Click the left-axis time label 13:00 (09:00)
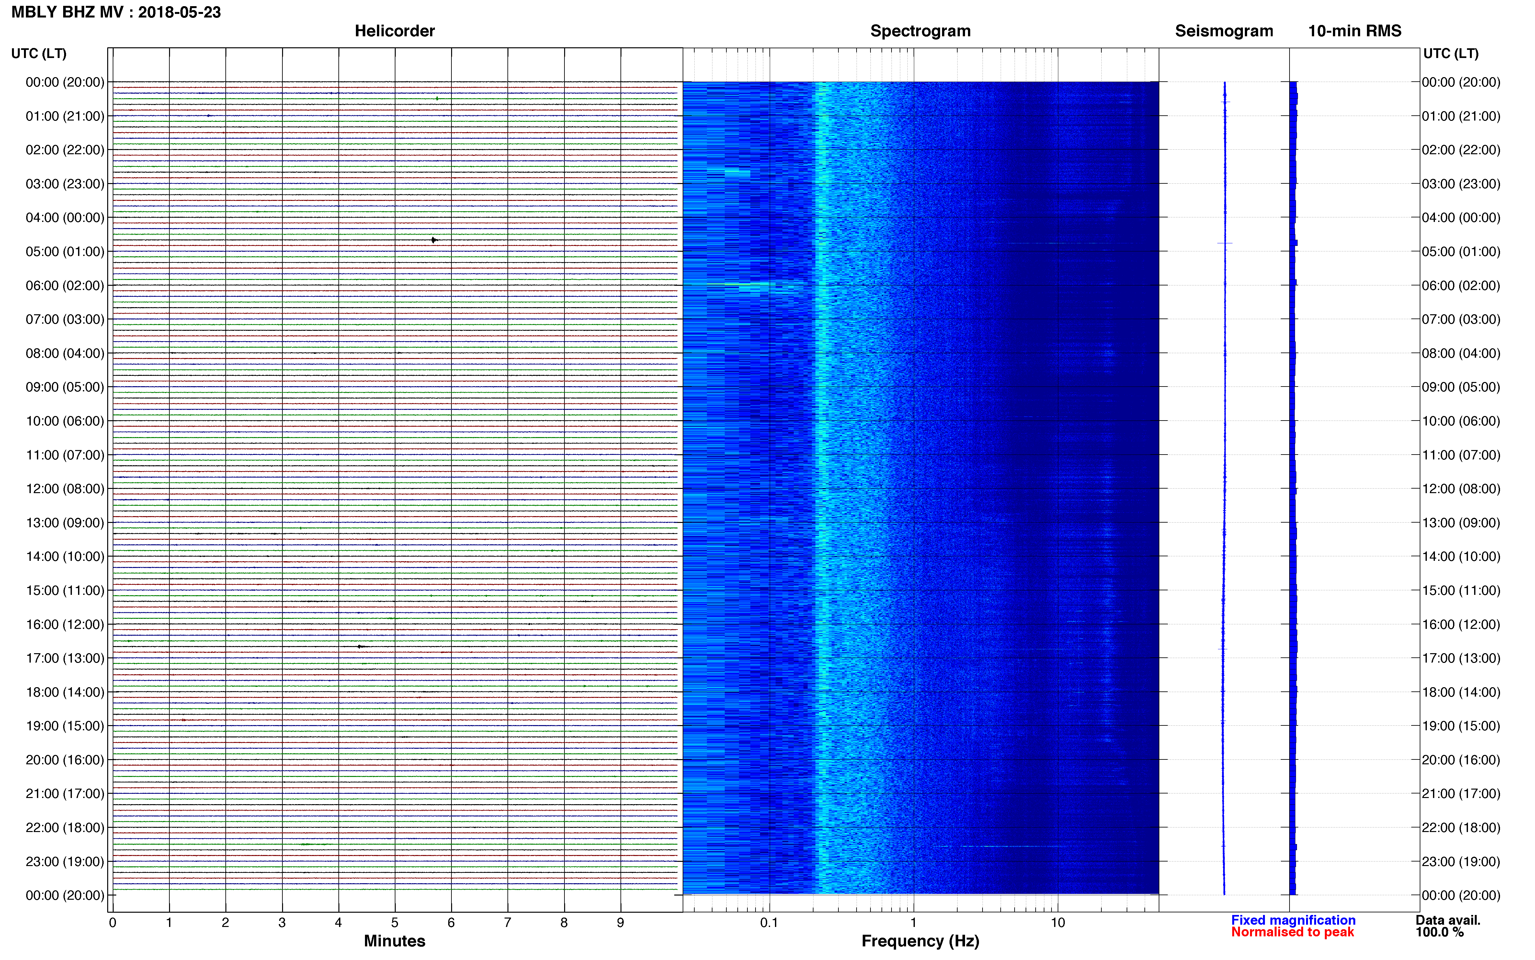 click(65, 523)
